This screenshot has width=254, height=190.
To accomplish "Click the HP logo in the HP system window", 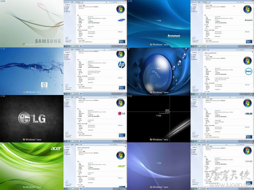I will coord(122,65).
